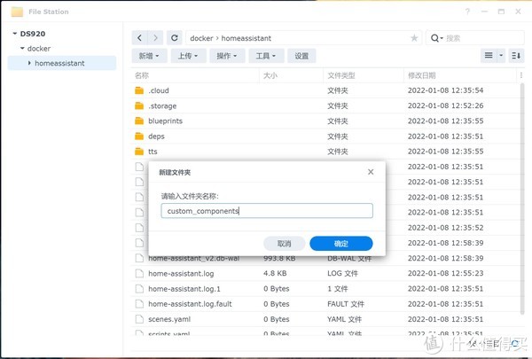The width and height of the screenshot is (532, 359).
Task: Go forward with the right arrow button
Action: [155, 38]
